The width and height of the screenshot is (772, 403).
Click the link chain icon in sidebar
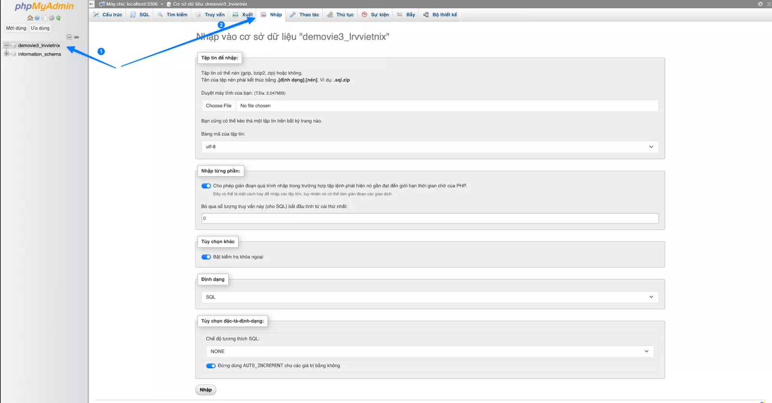click(76, 37)
